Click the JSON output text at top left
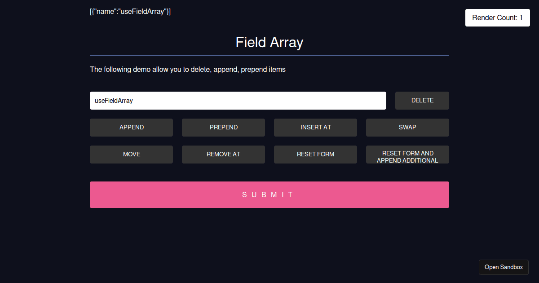Screen dimensions: 539x283 pyautogui.click(x=130, y=11)
